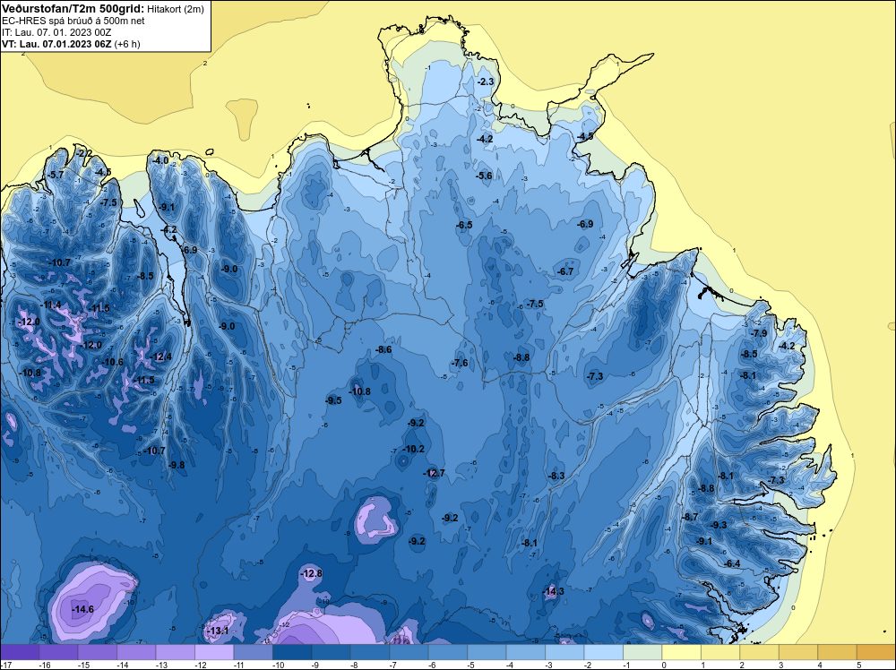Click the orange legend swatch between 4 and 5
This screenshot has height=670, width=896.
click(x=837, y=652)
